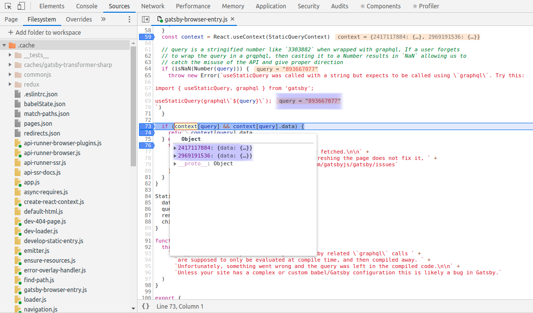Screen dimensions: 533x313
Task: Click the file navigator vertical scrollbar
Action: [133, 108]
